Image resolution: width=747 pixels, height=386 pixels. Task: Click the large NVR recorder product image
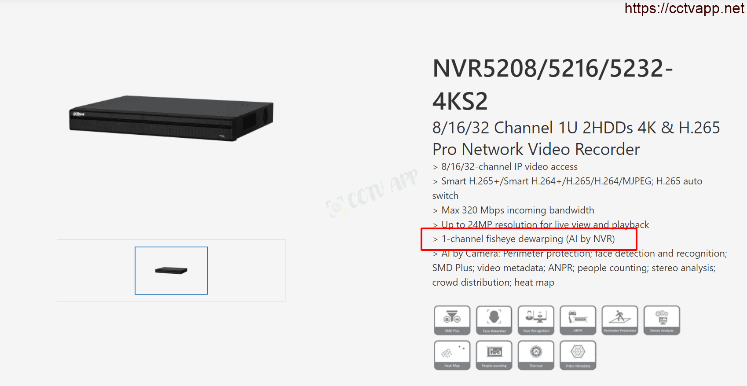[171, 118]
